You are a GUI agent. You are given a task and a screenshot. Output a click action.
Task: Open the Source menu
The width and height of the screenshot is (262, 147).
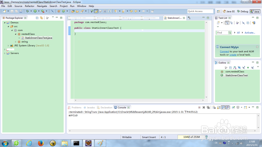(x=18, y=6)
